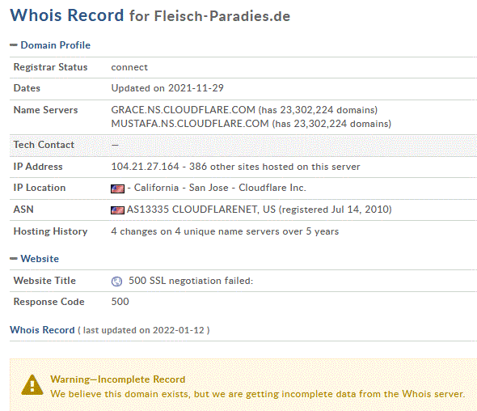The height and width of the screenshot is (411, 477).
Task: Click the minus icon before Domain Profile
Action: click(x=14, y=45)
